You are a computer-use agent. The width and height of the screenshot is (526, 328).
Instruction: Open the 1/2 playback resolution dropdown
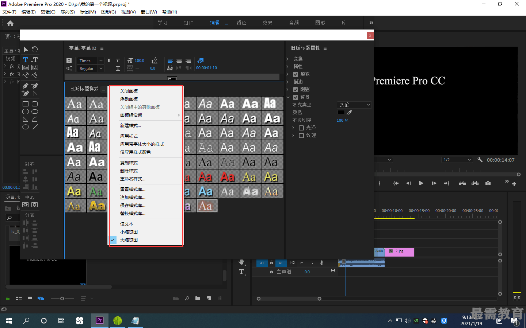tap(457, 160)
